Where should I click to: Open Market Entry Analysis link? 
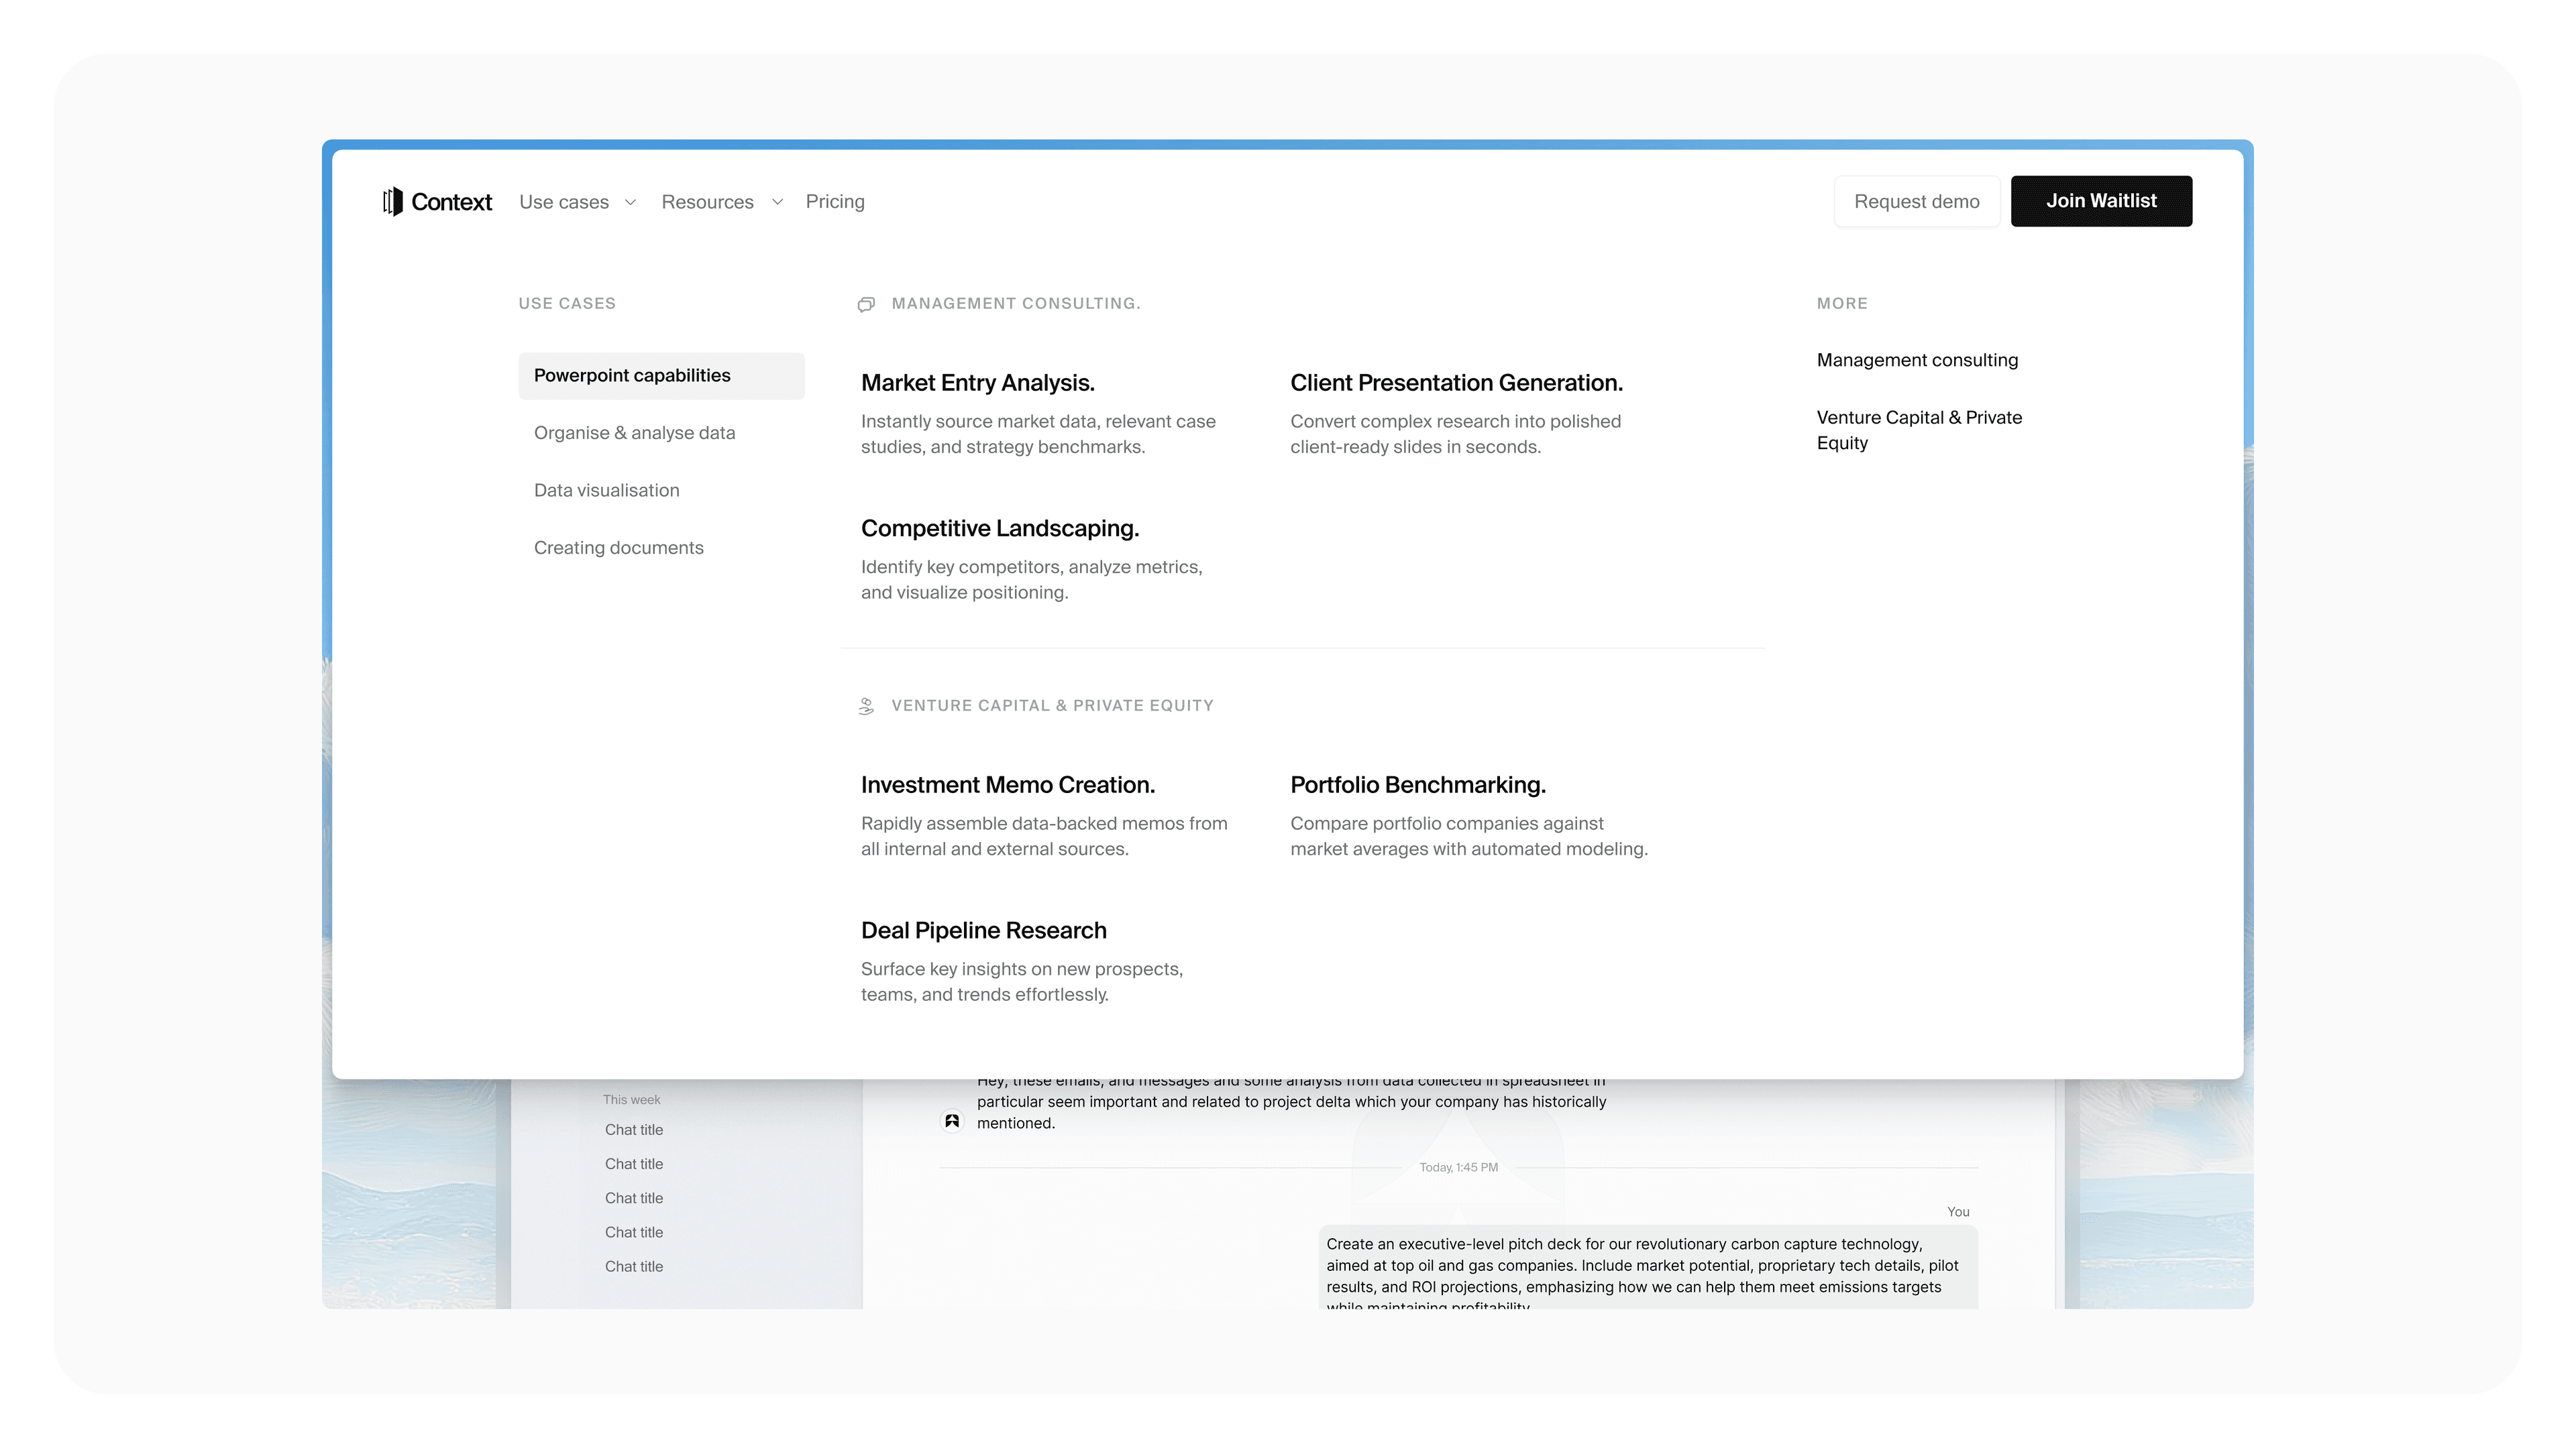pos(977,383)
